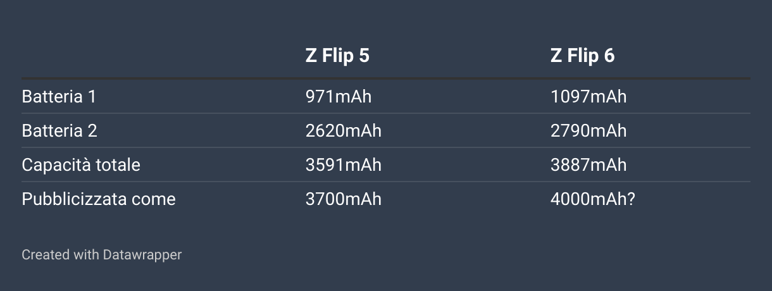Click the 2620mAh value
Viewport: 772px width, 291px height.
pos(343,131)
